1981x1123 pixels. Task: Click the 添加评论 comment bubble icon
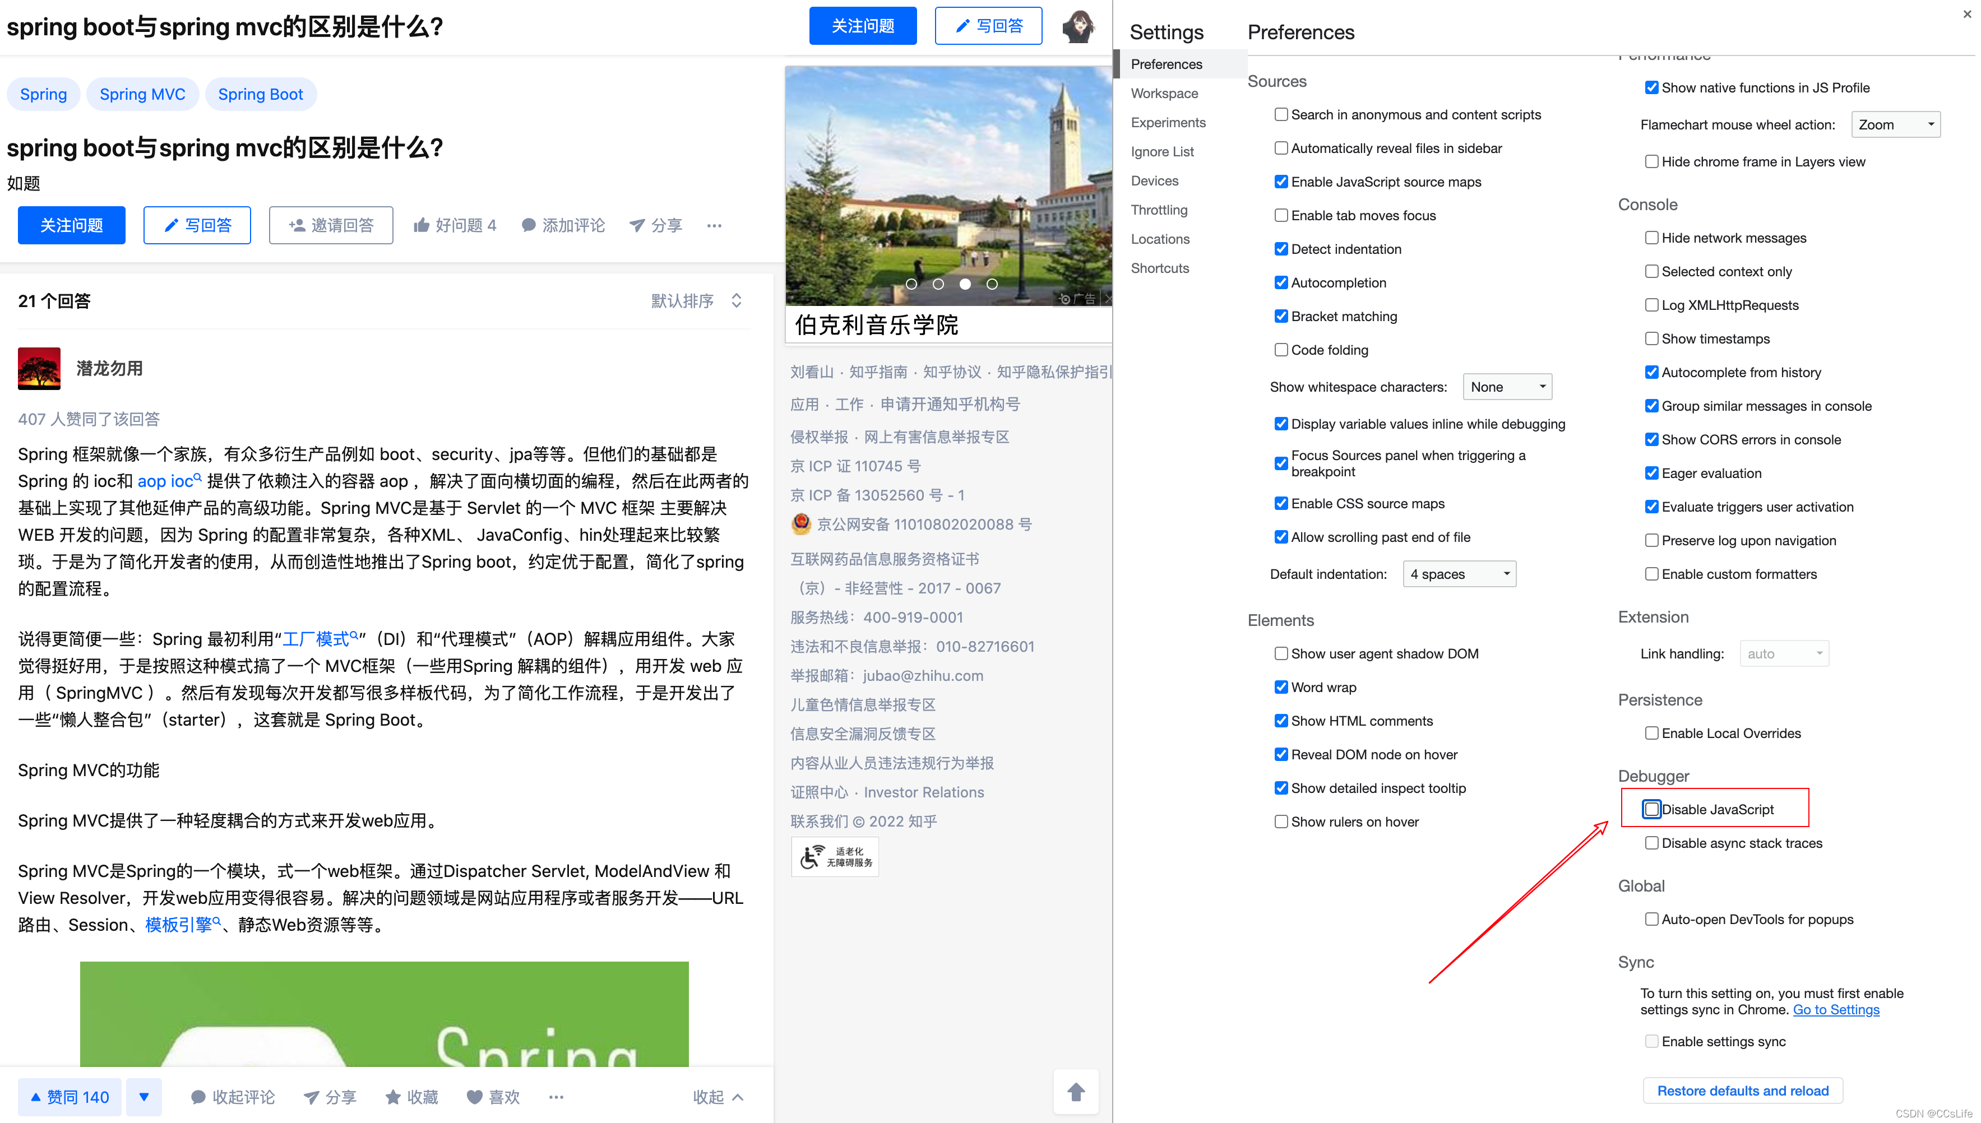click(x=529, y=225)
